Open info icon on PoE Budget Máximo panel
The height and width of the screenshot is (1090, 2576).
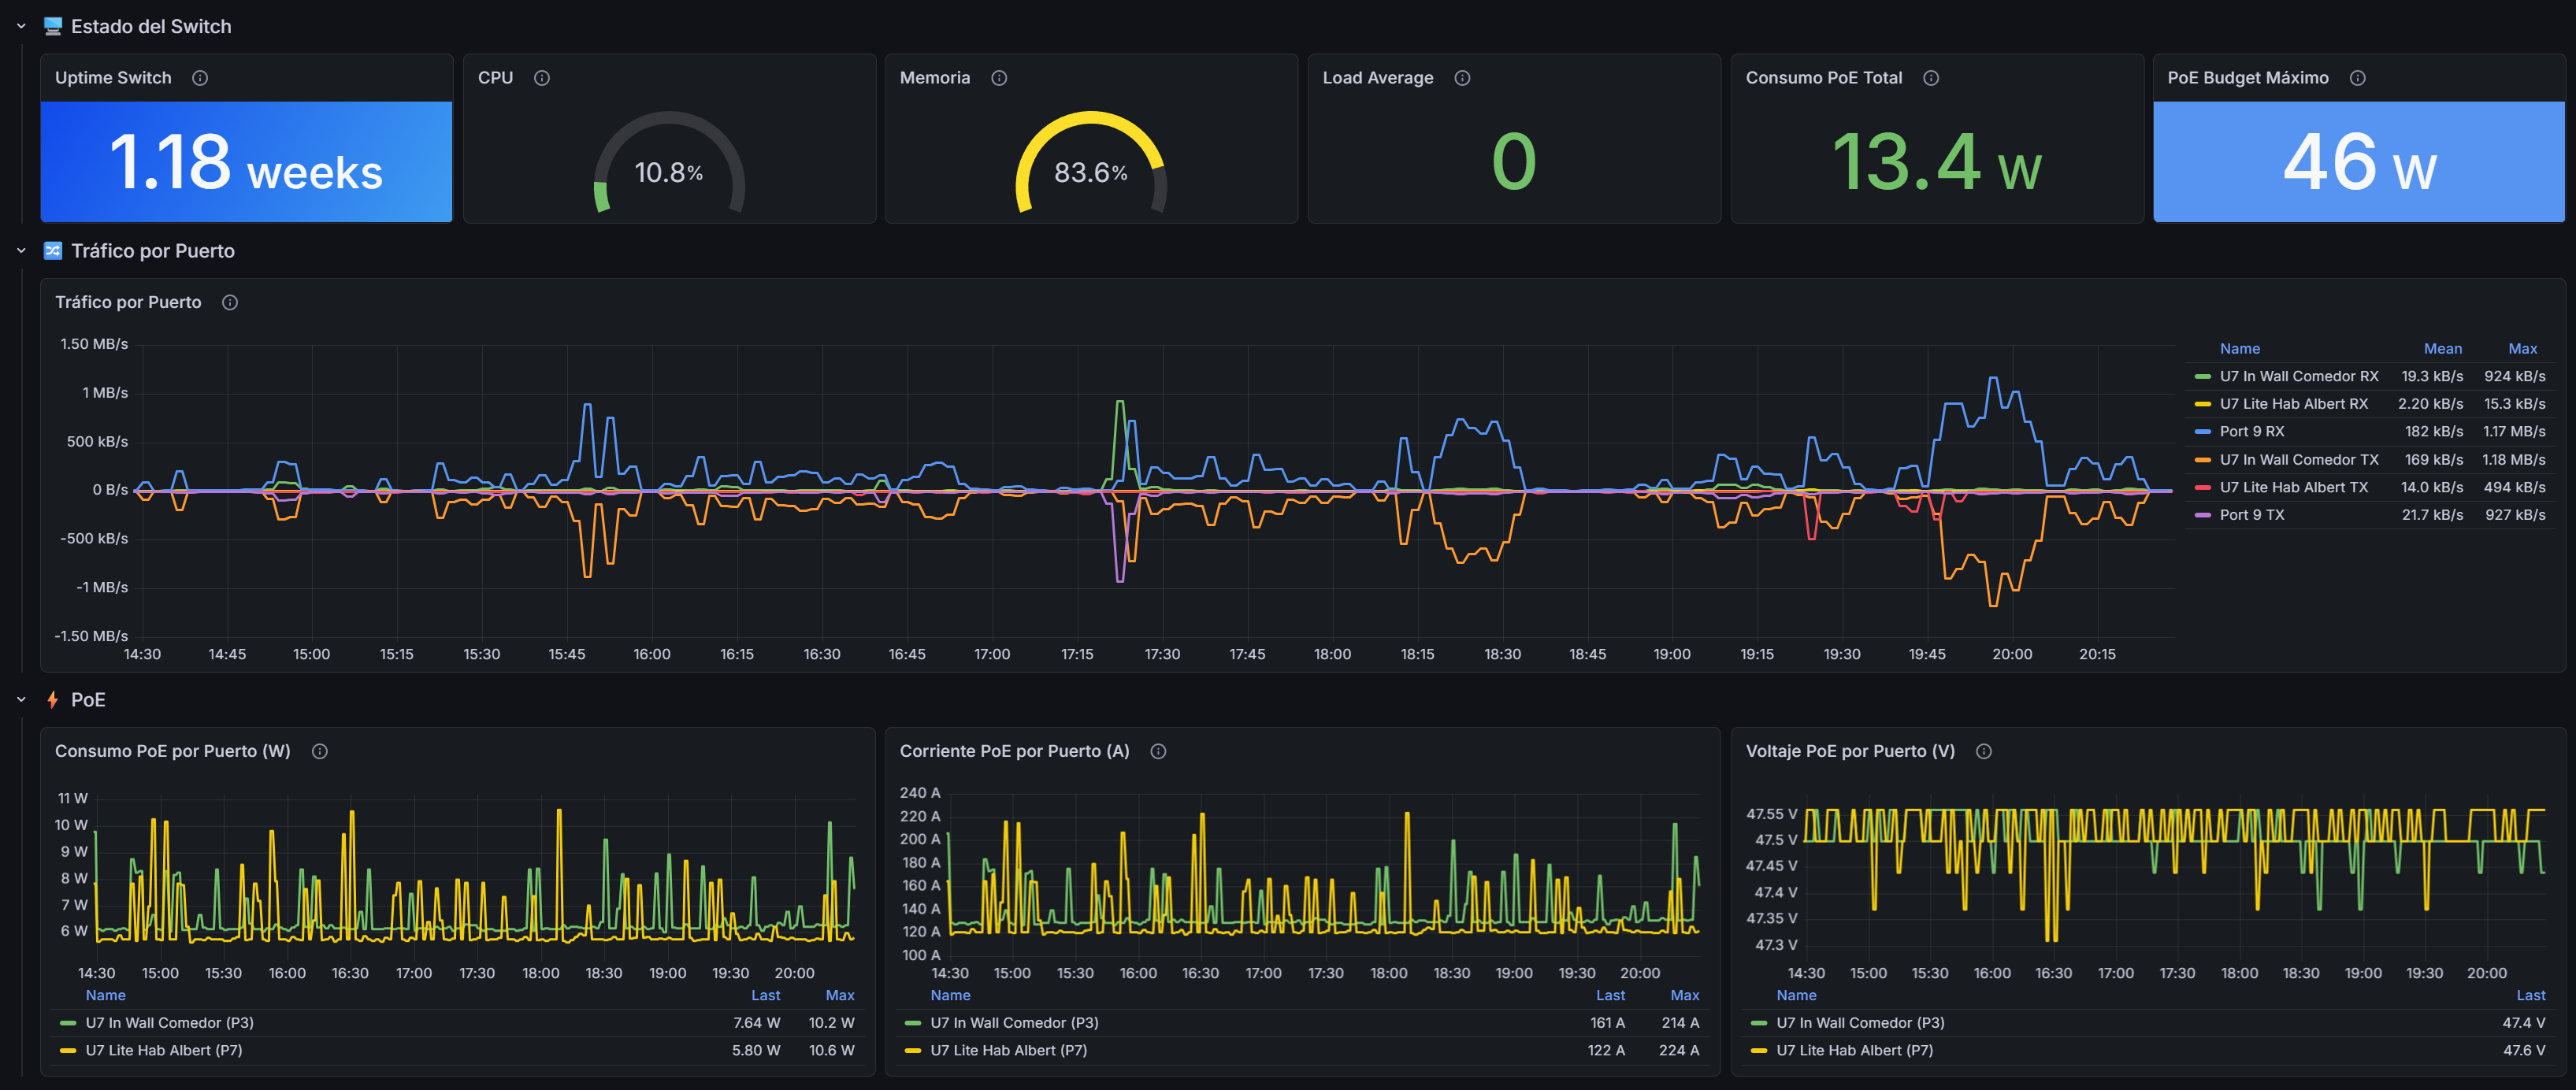tap(2358, 78)
